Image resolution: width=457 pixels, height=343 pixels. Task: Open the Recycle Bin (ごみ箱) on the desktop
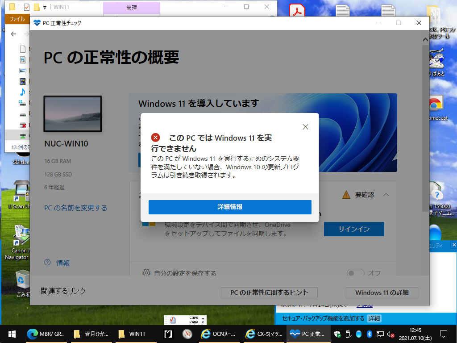22,284
